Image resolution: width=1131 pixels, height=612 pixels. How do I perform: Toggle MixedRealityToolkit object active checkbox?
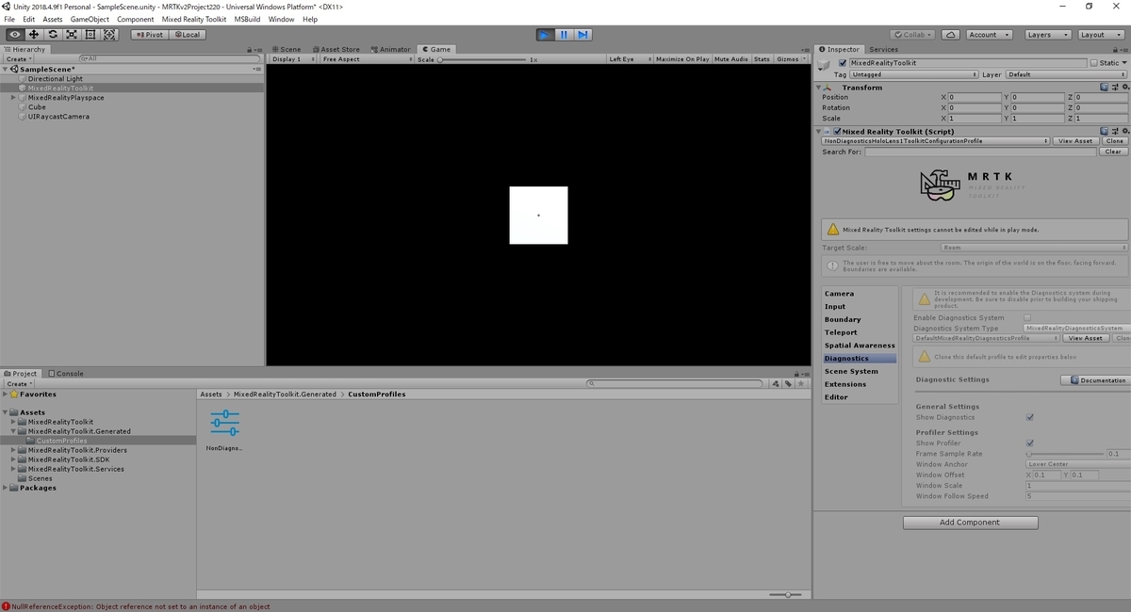(x=843, y=63)
